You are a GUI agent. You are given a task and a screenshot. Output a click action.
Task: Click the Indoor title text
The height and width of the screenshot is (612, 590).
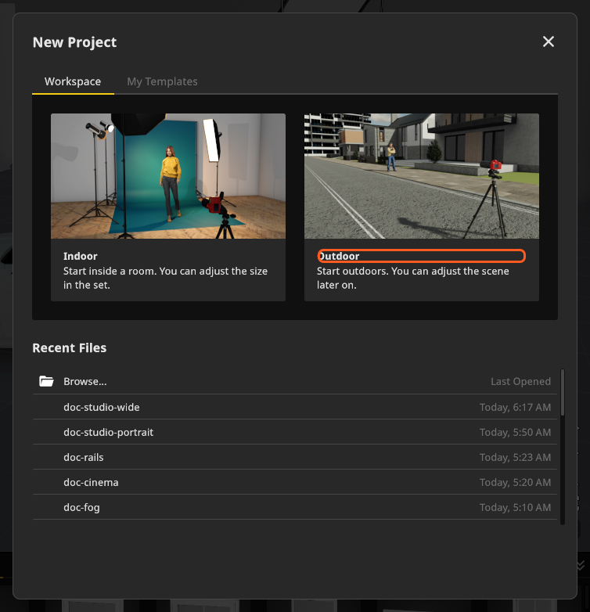coord(81,256)
